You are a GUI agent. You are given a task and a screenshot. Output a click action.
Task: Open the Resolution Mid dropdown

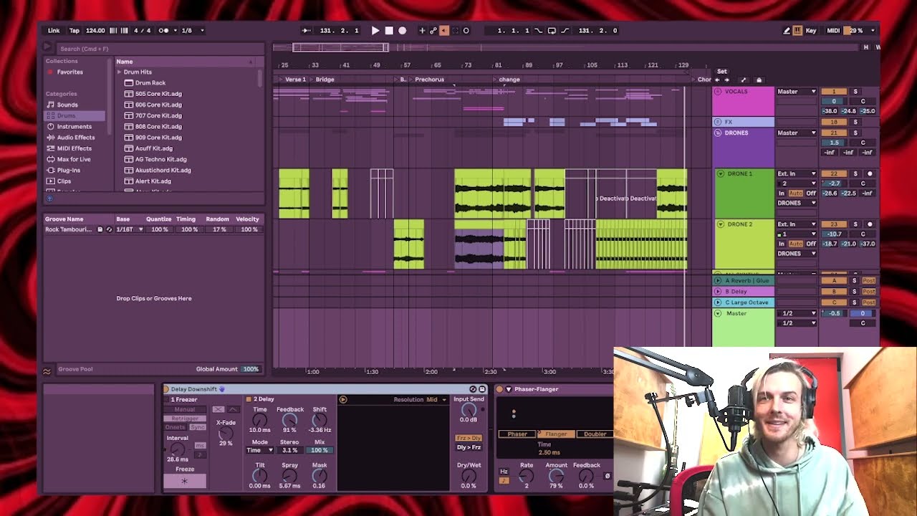[436, 400]
